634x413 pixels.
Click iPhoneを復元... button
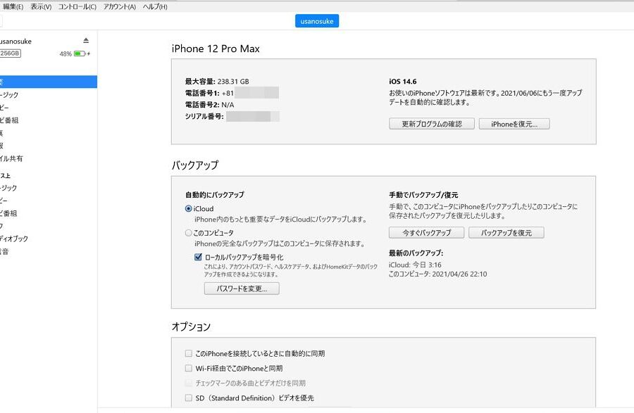click(x=514, y=124)
